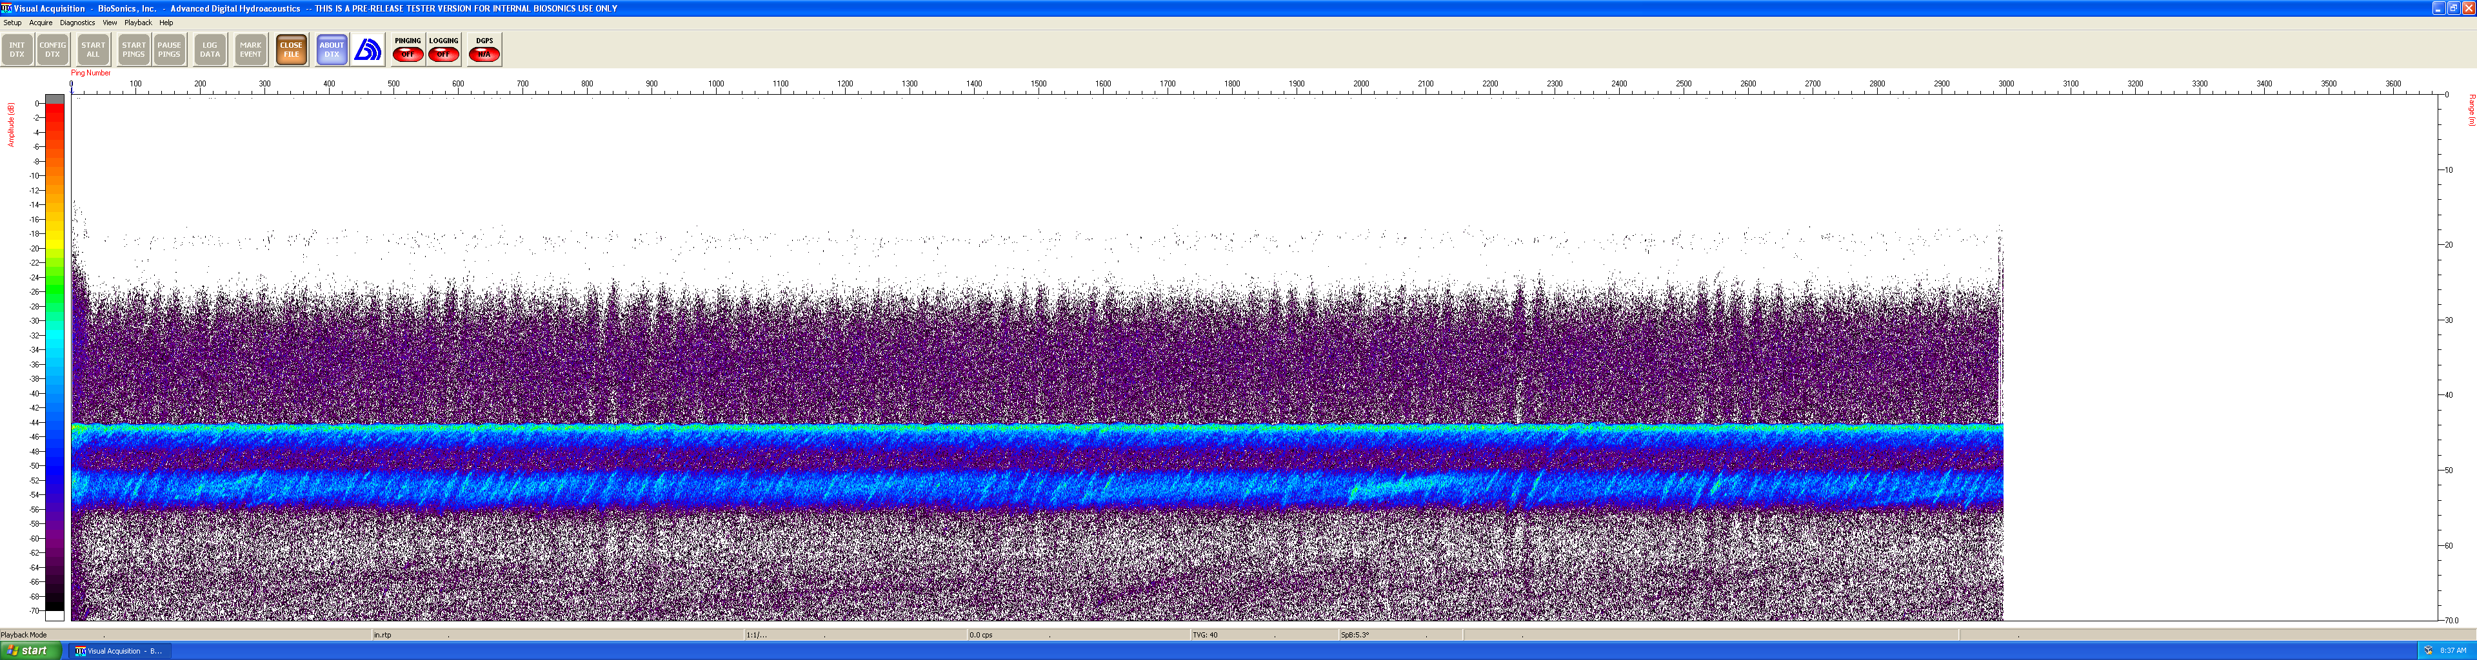Click the INIT DTX toolbar button
Viewport: 2477px width, 660px height.
[17, 50]
